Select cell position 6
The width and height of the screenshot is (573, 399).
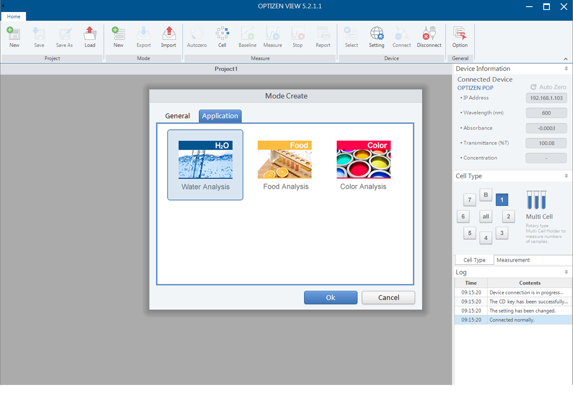pos(463,216)
